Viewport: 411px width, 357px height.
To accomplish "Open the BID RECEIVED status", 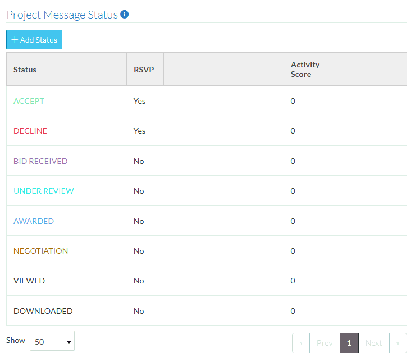I will click(40, 161).
